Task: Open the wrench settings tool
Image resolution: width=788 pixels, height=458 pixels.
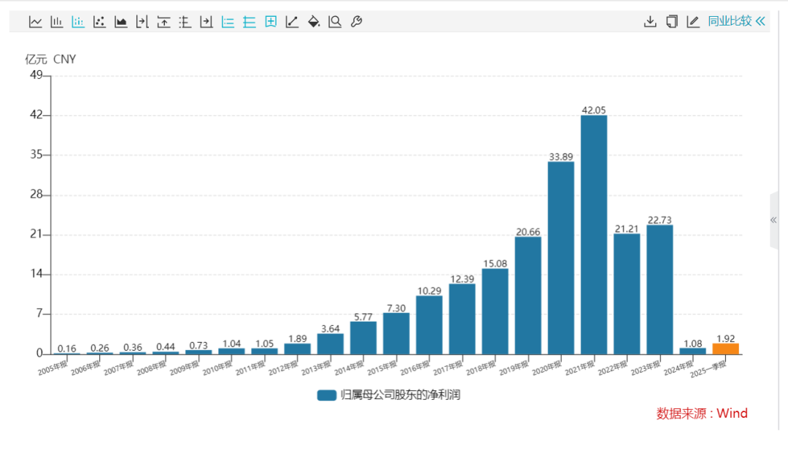Action: [x=356, y=22]
